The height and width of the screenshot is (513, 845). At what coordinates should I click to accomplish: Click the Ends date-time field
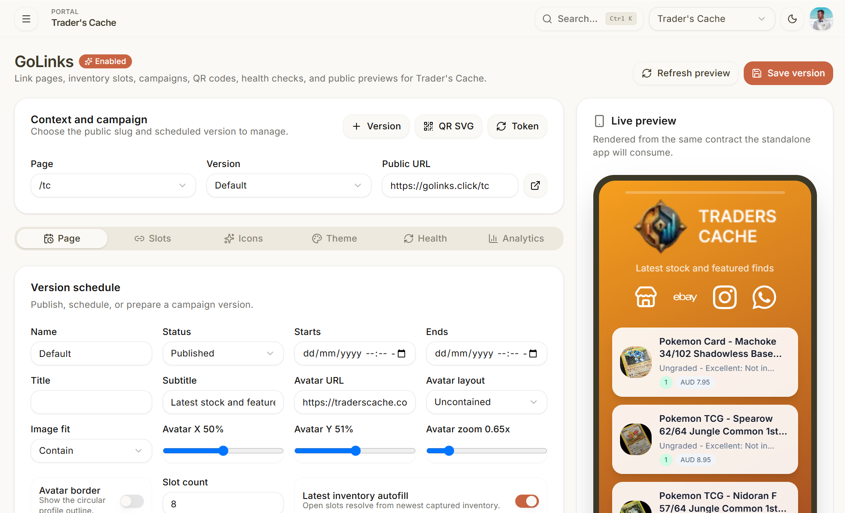pos(486,353)
